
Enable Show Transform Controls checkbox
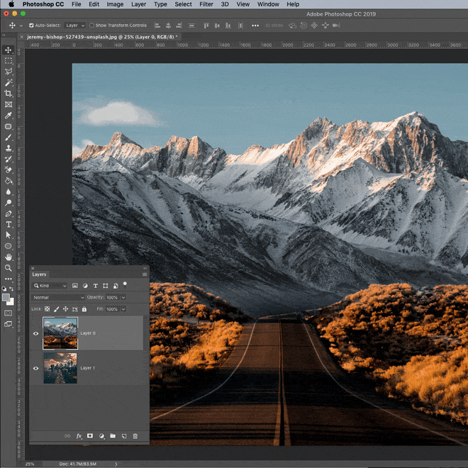pyautogui.click(x=92, y=26)
